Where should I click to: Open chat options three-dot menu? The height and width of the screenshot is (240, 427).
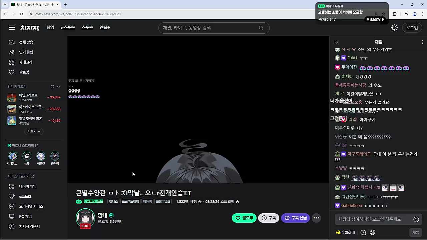[x=422, y=42]
